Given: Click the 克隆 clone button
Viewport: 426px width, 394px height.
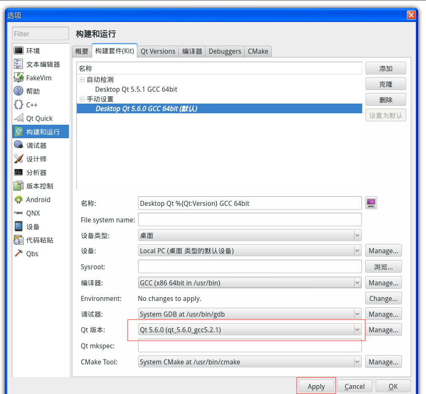Looking at the screenshot, I should (x=385, y=84).
